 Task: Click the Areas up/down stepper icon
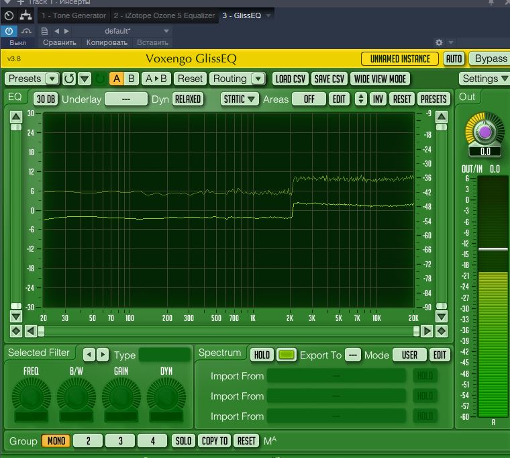361,99
